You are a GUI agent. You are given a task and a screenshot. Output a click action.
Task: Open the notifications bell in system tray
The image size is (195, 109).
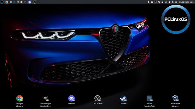(x=148, y=2)
